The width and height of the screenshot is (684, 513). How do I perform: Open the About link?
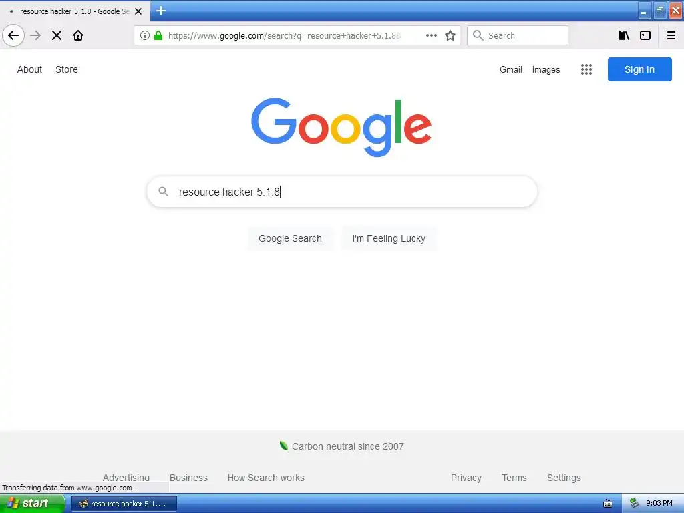pos(29,69)
